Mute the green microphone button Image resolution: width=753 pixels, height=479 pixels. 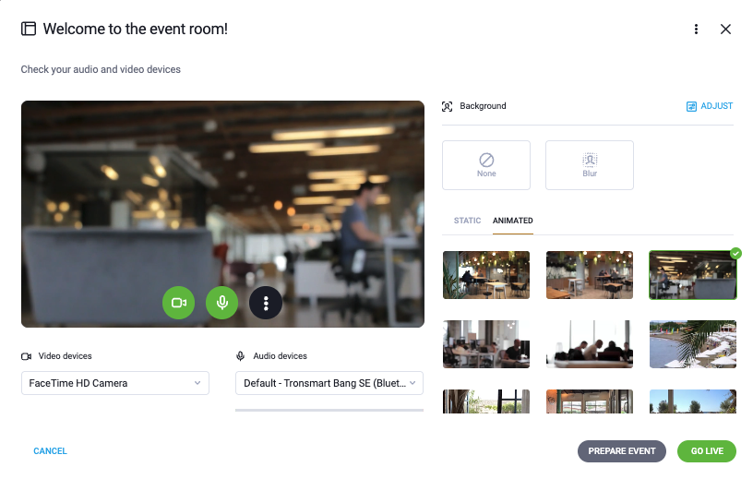pos(221,303)
